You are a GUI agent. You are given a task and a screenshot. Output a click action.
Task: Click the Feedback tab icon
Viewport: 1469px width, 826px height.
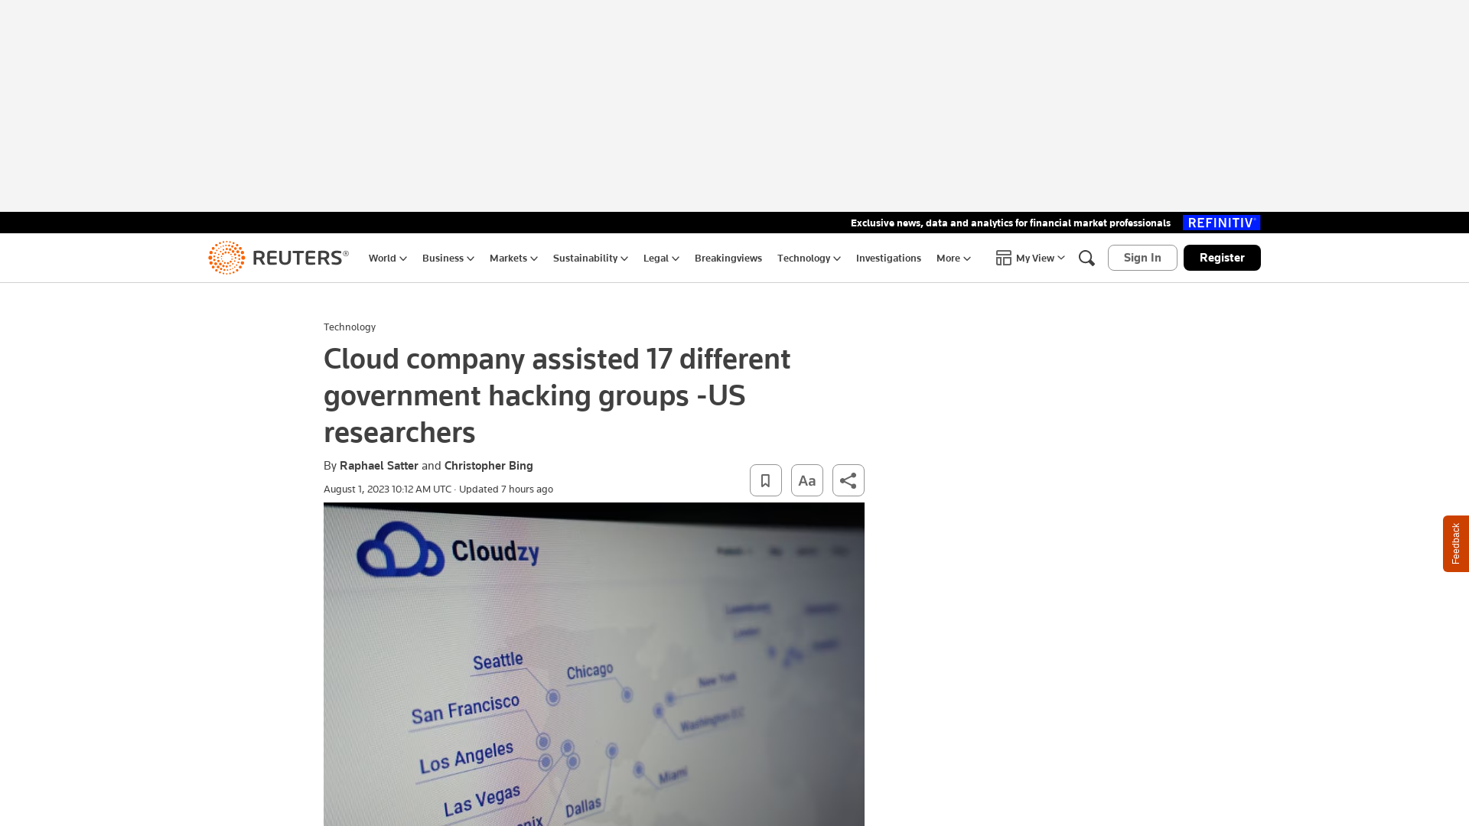1456,544
